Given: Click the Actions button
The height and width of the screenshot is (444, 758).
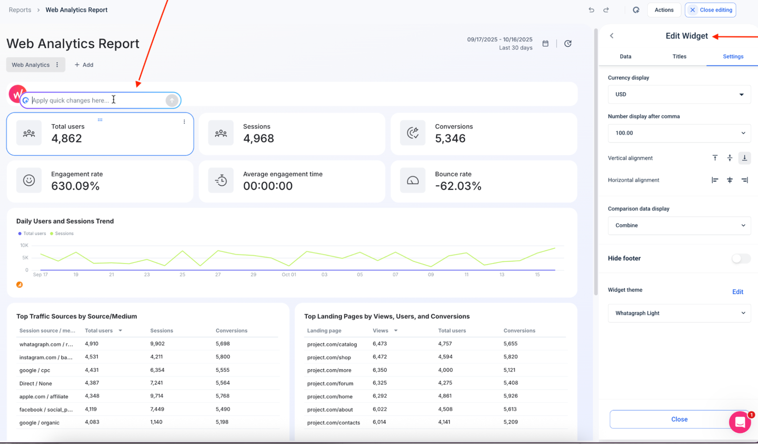Looking at the screenshot, I should point(664,9).
